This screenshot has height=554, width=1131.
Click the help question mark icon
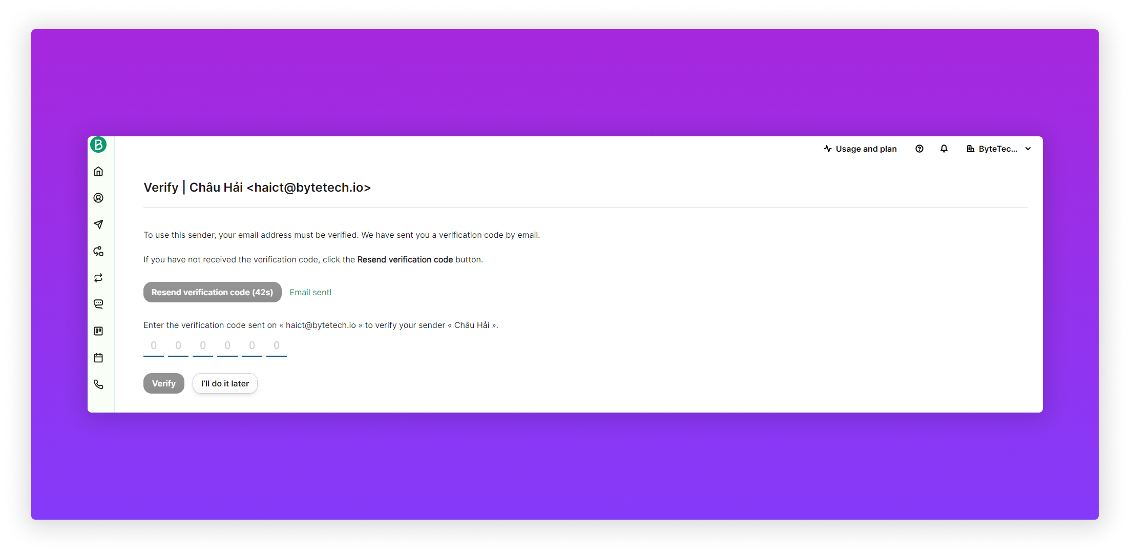click(x=919, y=149)
